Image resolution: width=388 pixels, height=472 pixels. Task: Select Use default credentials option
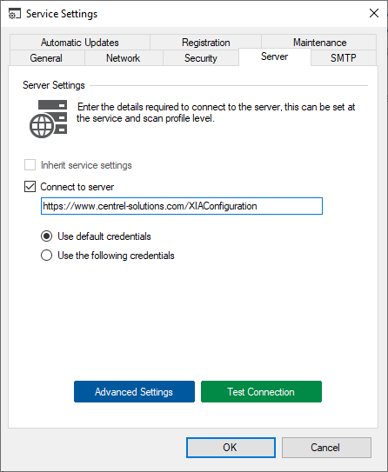pyautogui.click(x=46, y=236)
